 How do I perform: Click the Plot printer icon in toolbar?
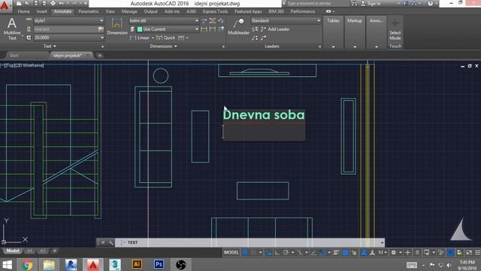(53, 3)
